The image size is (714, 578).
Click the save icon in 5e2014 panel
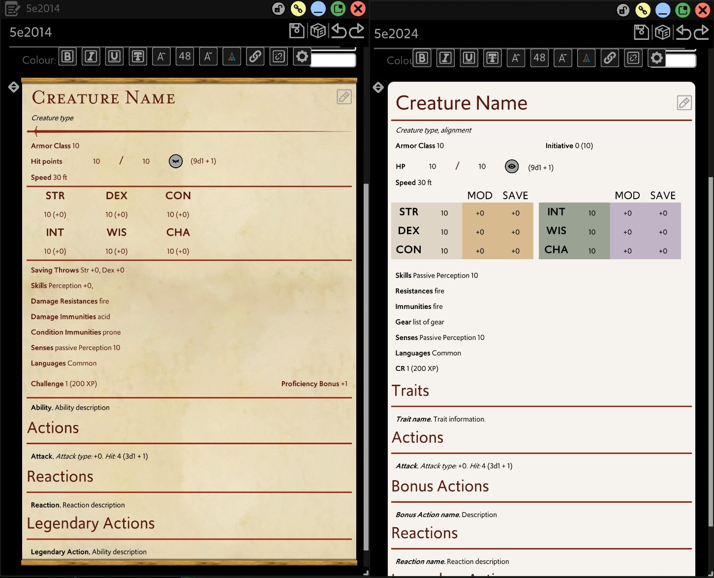coord(297,31)
